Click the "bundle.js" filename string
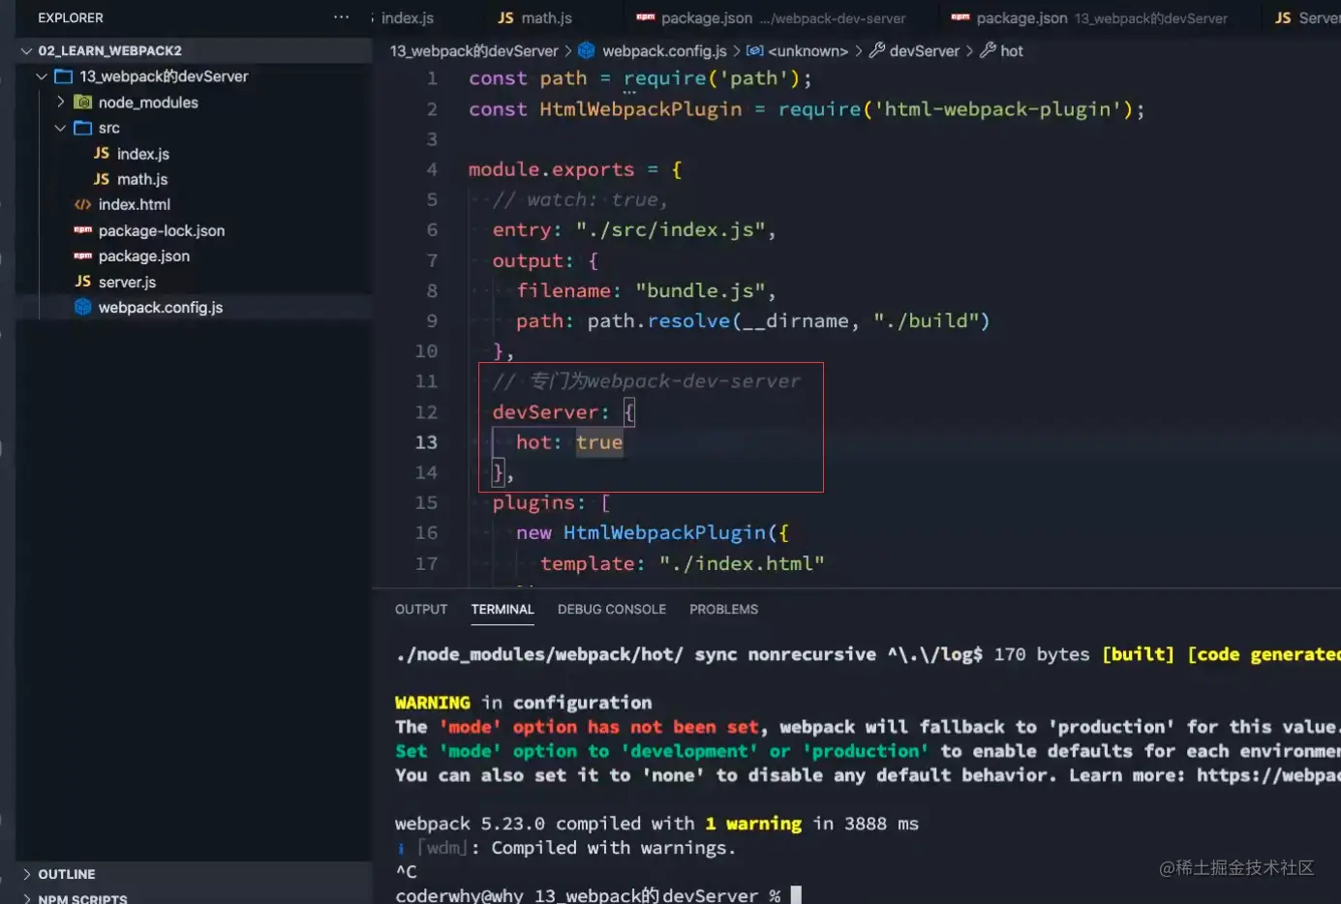 [x=700, y=290]
